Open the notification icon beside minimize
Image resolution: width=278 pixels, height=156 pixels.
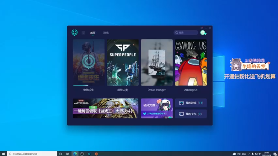[x=202, y=28]
